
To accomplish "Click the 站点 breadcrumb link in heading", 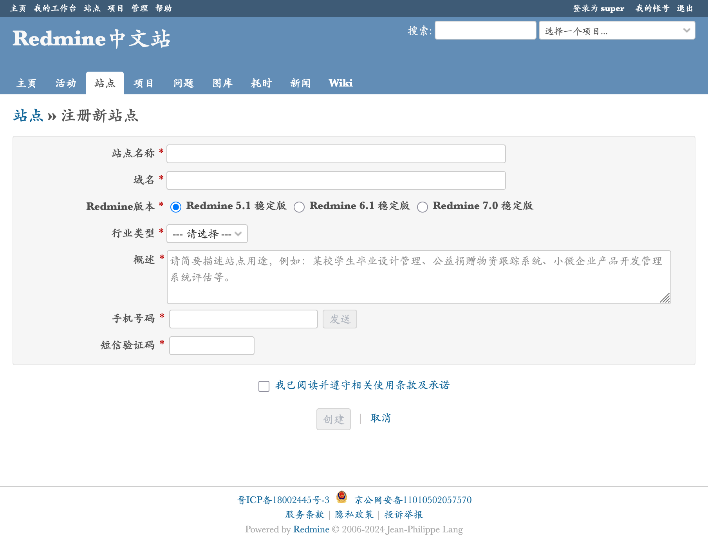I will (x=28, y=115).
